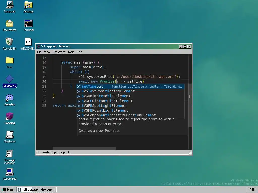Image resolution: width=258 pixels, height=193 pixels.
Task: Click the status bar file path
Action: pyautogui.click(x=53, y=152)
